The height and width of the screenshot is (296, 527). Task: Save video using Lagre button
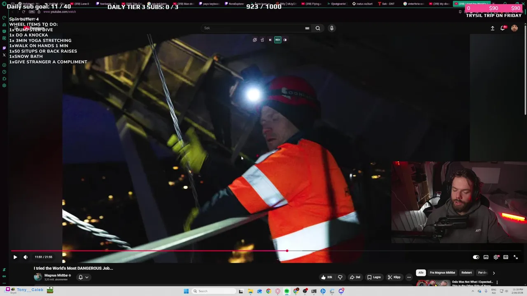tap(374, 277)
